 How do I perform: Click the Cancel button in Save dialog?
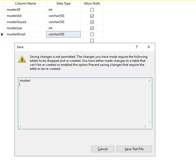(103, 149)
